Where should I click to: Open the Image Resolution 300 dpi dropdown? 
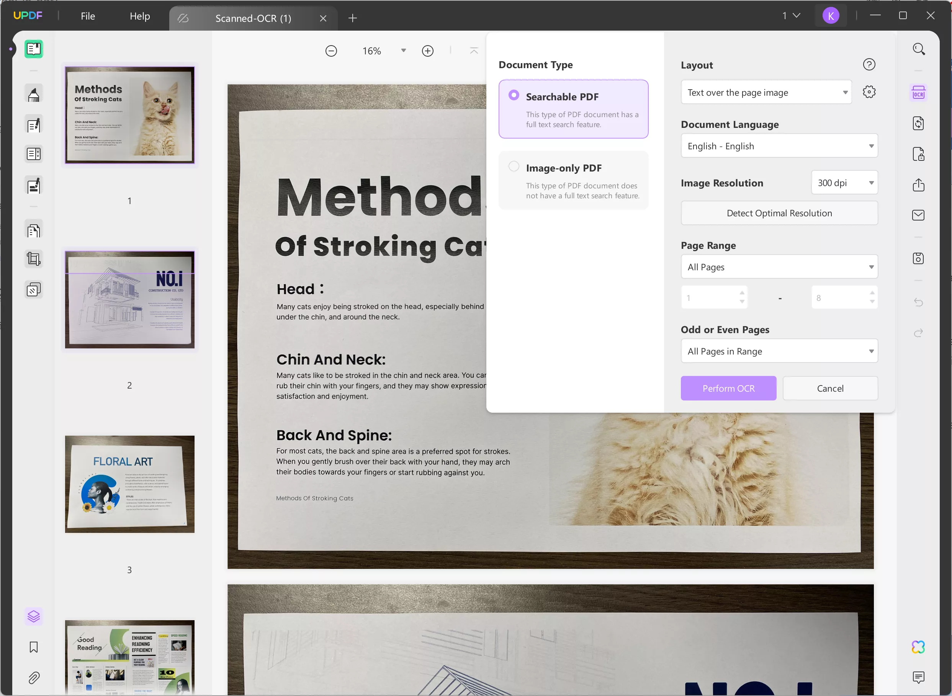[x=844, y=183]
